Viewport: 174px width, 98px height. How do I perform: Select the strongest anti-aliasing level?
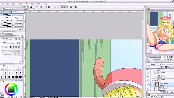point(19,47)
